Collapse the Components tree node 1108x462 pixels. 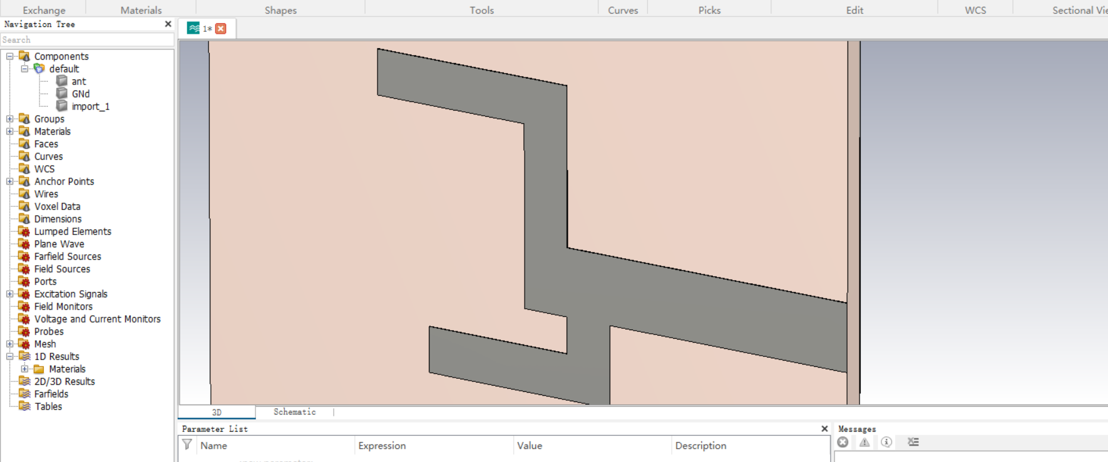pyautogui.click(x=10, y=56)
